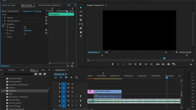Switch to the Libraries tab
Viewport: 196px width, 110px height.
tap(12, 70)
